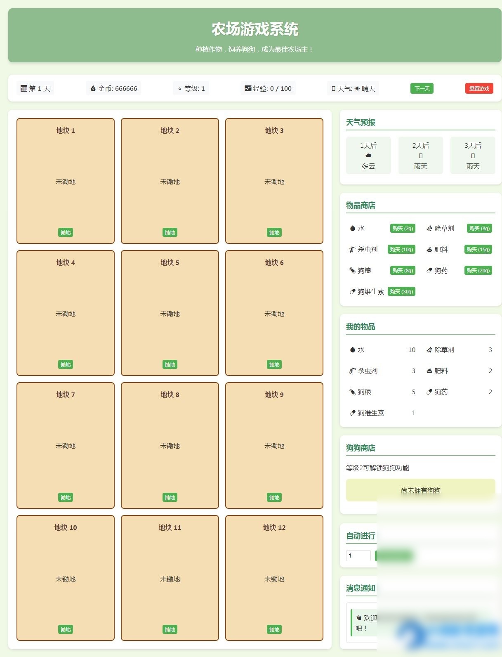
Task: Click the 杀虫剂 icon in 我的物品
Action: coord(353,371)
